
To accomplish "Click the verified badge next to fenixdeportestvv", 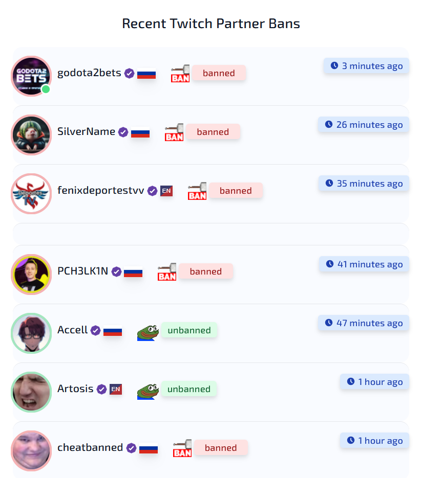I will [152, 191].
